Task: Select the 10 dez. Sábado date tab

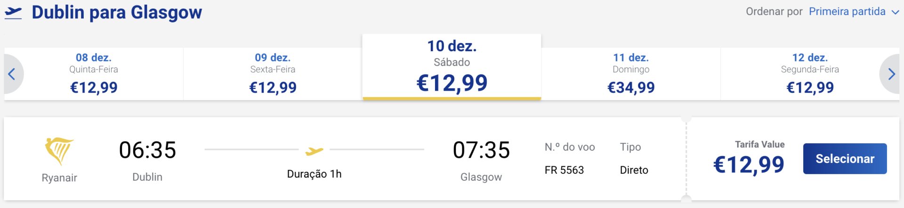Action: (452, 67)
